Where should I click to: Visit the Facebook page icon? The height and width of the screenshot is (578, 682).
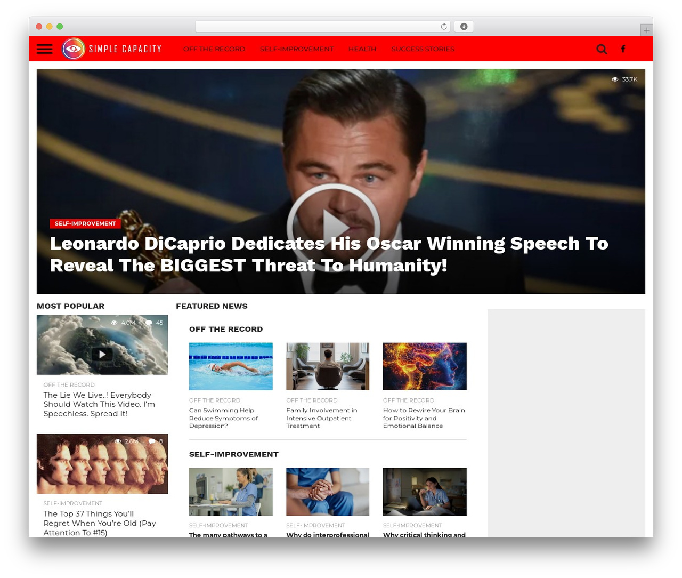623,49
